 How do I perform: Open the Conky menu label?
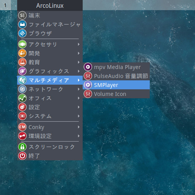click(36, 127)
